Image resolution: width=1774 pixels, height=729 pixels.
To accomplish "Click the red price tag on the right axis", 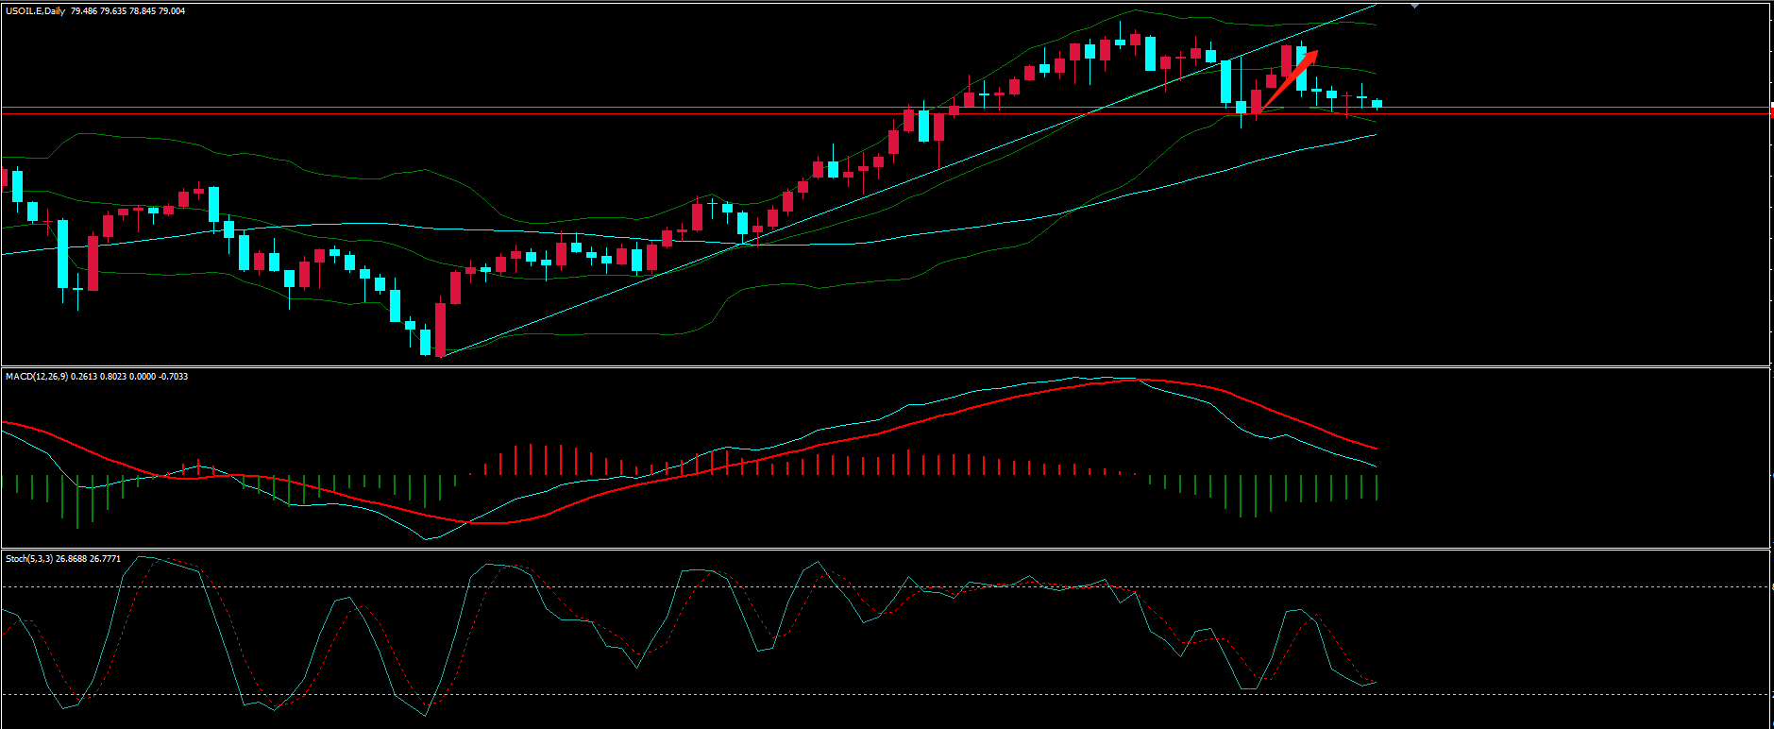I will [1770, 113].
